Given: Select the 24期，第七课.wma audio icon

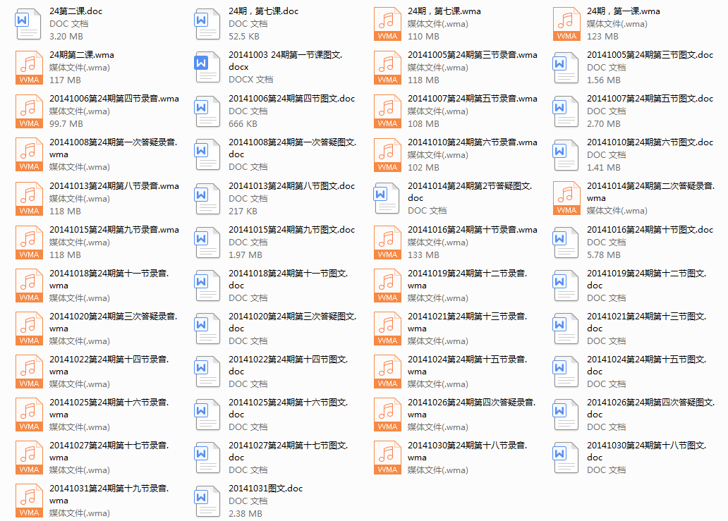Looking at the screenshot, I should [387, 24].
